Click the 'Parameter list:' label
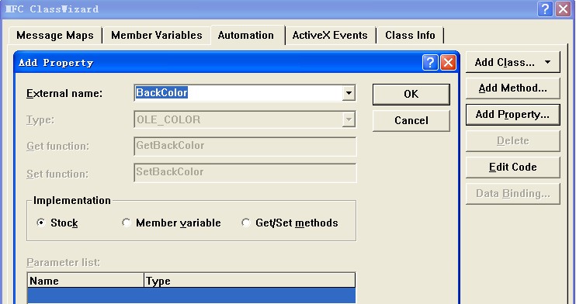This screenshot has height=304, width=576. pyautogui.click(x=63, y=263)
